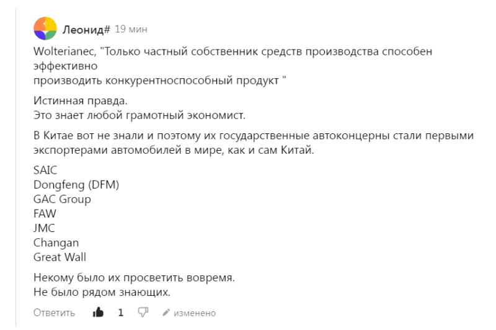
Task: Click Леонид#'s colorful profile avatar
Action: pos(45,28)
